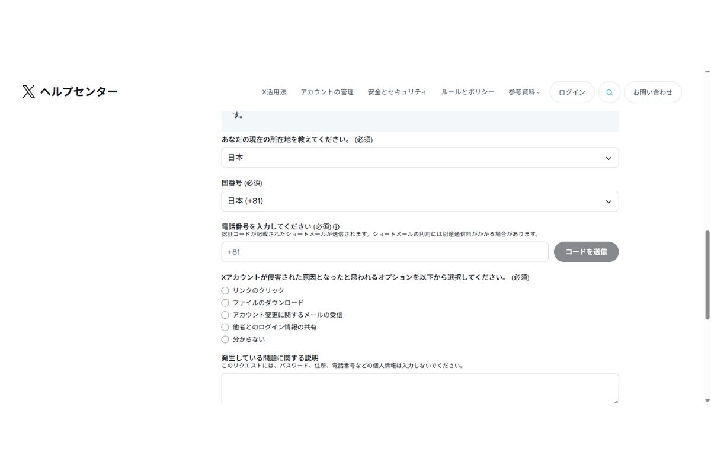The width and height of the screenshot is (711, 474).
Task: Click the お問い合わせ button
Action: click(652, 92)
